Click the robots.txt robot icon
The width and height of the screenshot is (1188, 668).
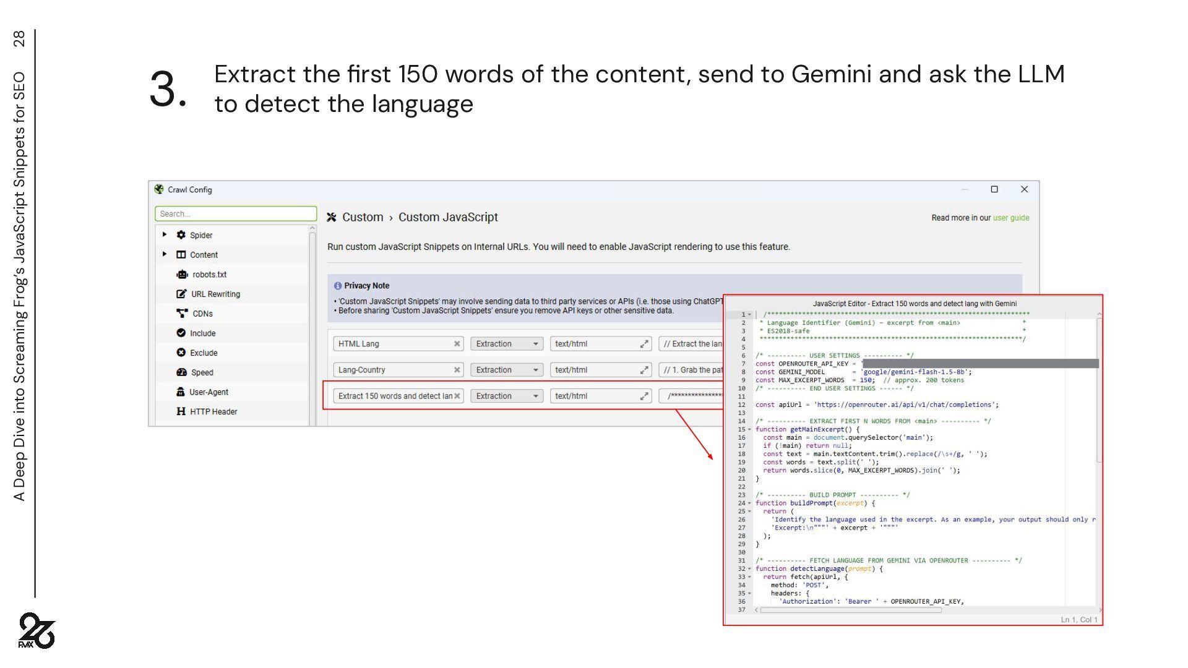point(182,275)
